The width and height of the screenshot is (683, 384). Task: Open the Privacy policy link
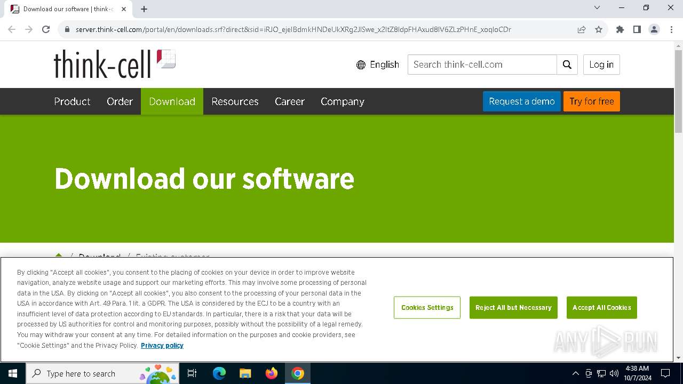pos(162,346)
